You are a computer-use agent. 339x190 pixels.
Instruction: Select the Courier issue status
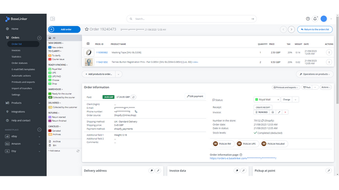point(58,59)
